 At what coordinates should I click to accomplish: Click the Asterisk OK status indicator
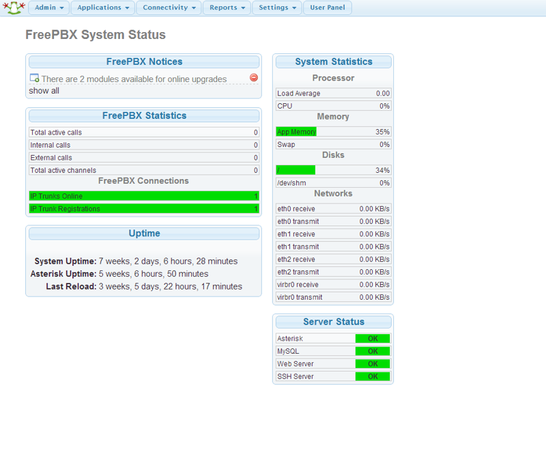[x=373, y=339]
